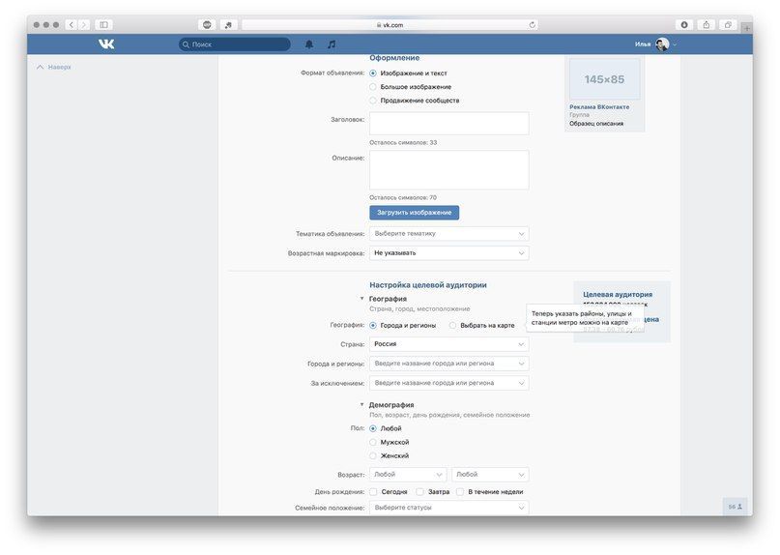Click the Safari back arrow
The height and width of the screenshot is (555, 780).
pyautogui.click(x=72, y=24)
